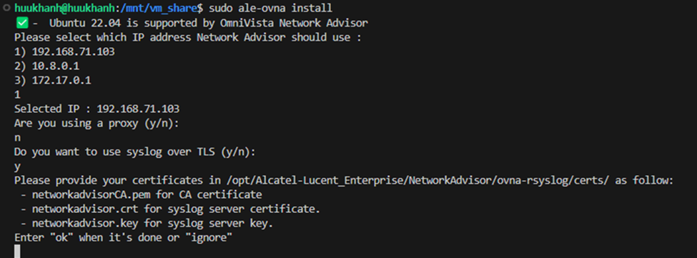Click the 'sudo ale-ovna install' command text
697x258 pixels.
tap(271, 9)
